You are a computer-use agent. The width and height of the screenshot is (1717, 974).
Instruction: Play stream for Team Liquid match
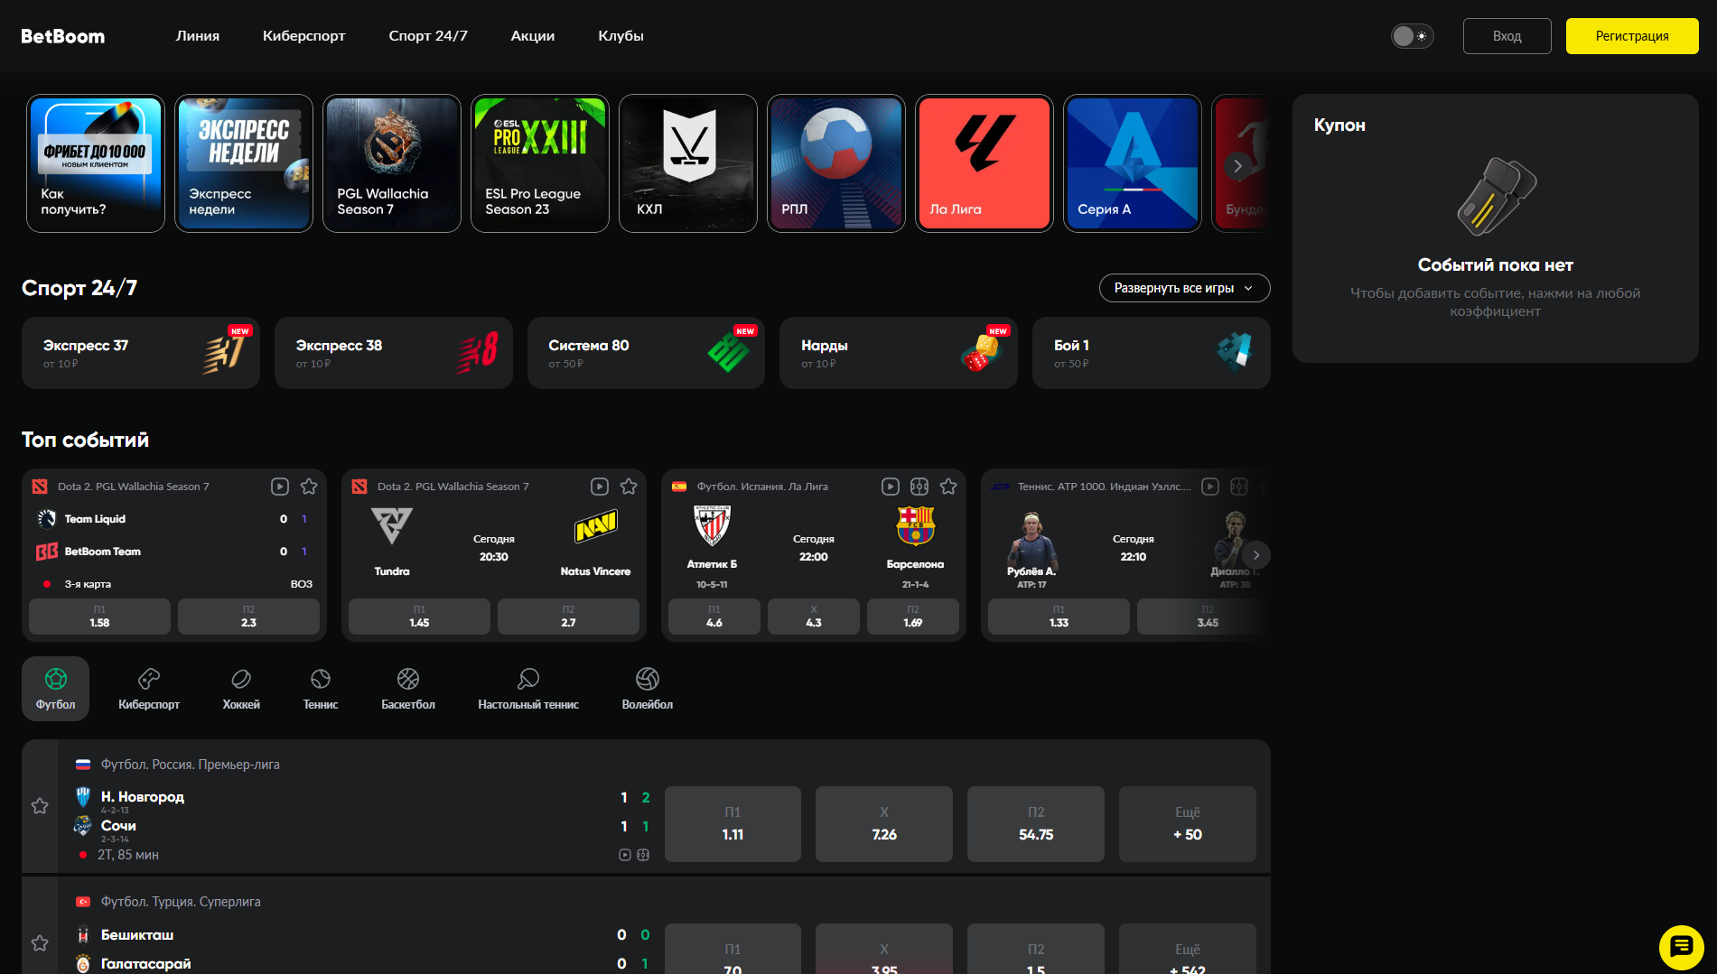280,487
